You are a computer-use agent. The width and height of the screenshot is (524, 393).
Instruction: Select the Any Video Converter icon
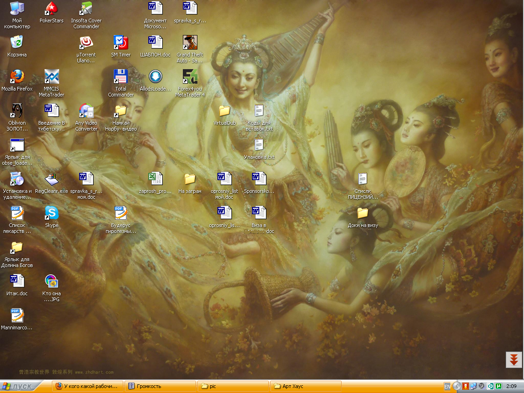(x=86, y=111)
